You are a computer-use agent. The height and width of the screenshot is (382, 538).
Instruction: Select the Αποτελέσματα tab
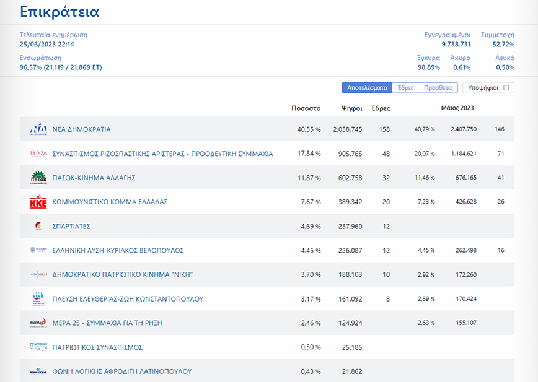[x=367, y=88]
